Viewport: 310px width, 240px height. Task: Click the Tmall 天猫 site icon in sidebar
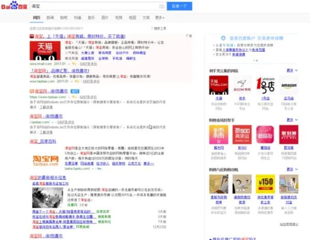click(x=219, y=85)
